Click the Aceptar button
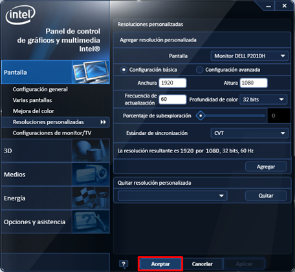The height and width of the screenshot is (272, 295). [160, 264]
